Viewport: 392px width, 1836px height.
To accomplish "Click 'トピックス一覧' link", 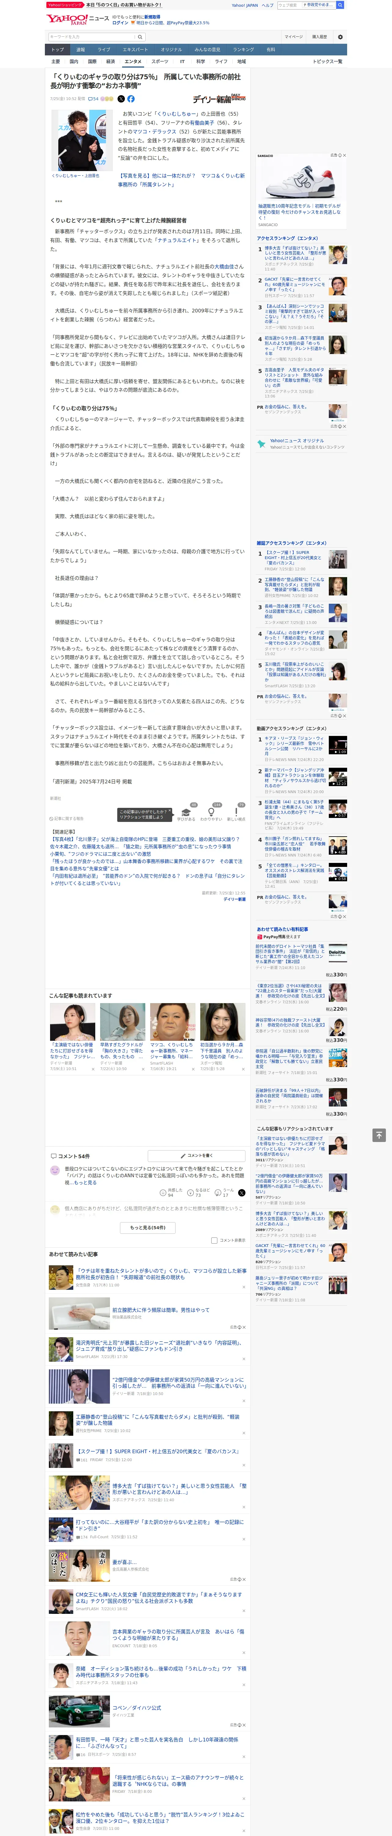I will click(327, 62).
